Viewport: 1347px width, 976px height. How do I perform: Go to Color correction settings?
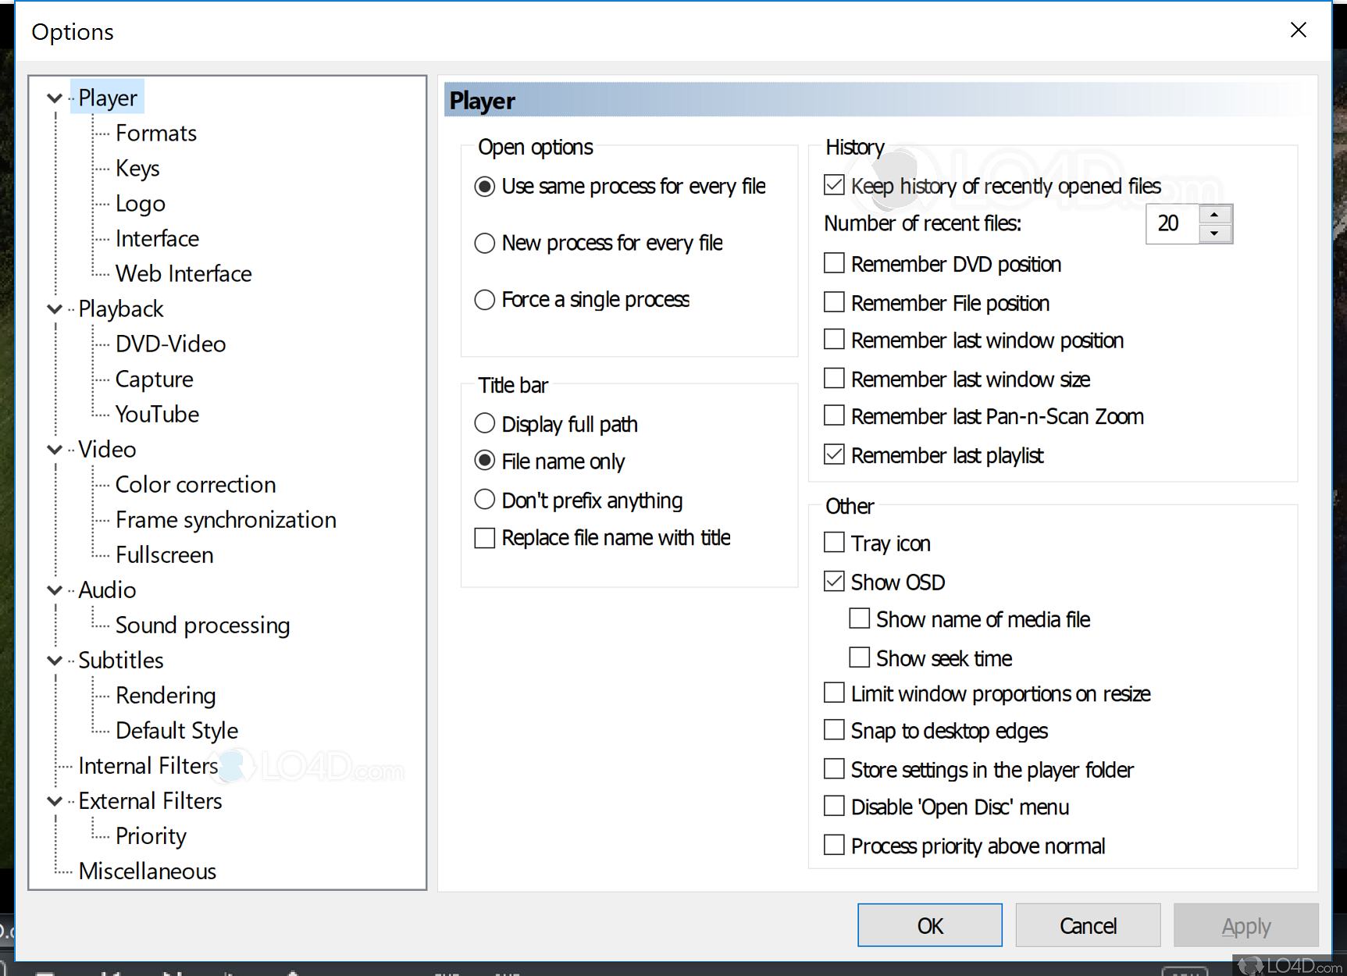click(x=195, y=485)
